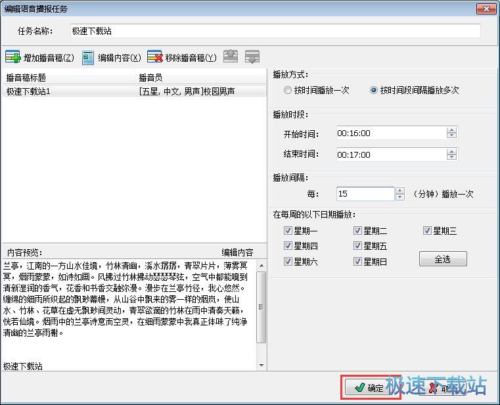Toggle the 星期六 checkbox

(x=288, y=262)
